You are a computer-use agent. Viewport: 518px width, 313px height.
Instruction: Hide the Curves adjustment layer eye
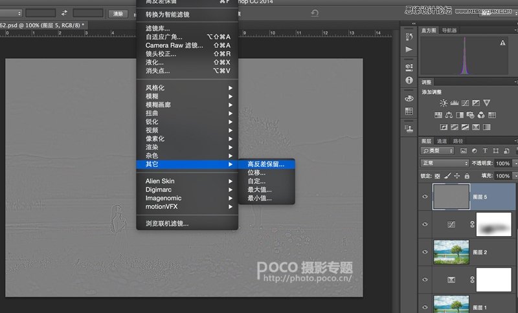pos(425,224)
